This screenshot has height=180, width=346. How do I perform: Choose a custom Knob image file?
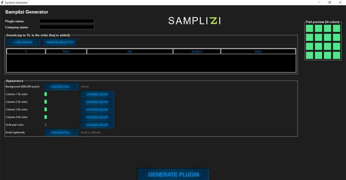tap(61, 133)
